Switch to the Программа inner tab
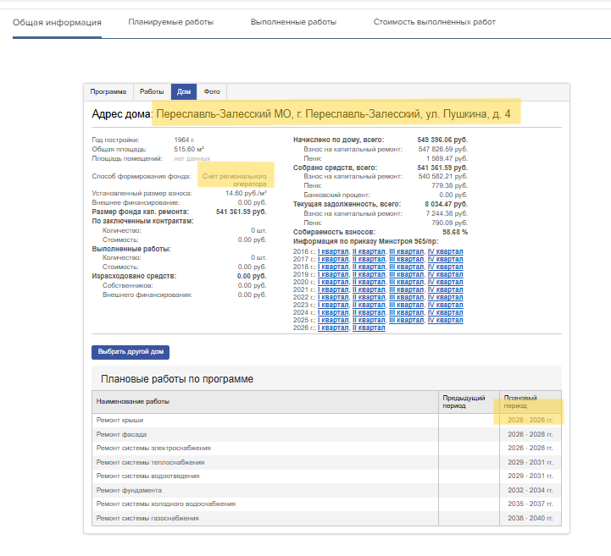 (108, 92)
